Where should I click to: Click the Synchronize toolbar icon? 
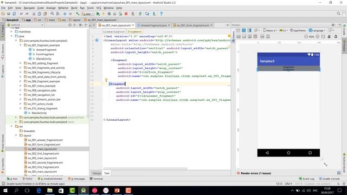coord(14,14)
